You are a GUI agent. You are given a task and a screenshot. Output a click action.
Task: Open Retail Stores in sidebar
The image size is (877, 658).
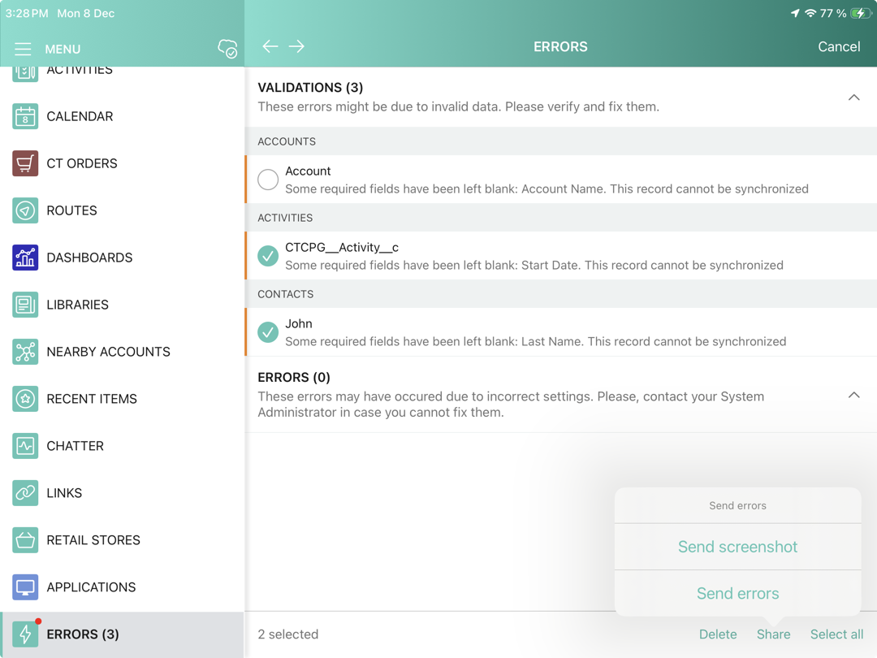click(93, 540)
